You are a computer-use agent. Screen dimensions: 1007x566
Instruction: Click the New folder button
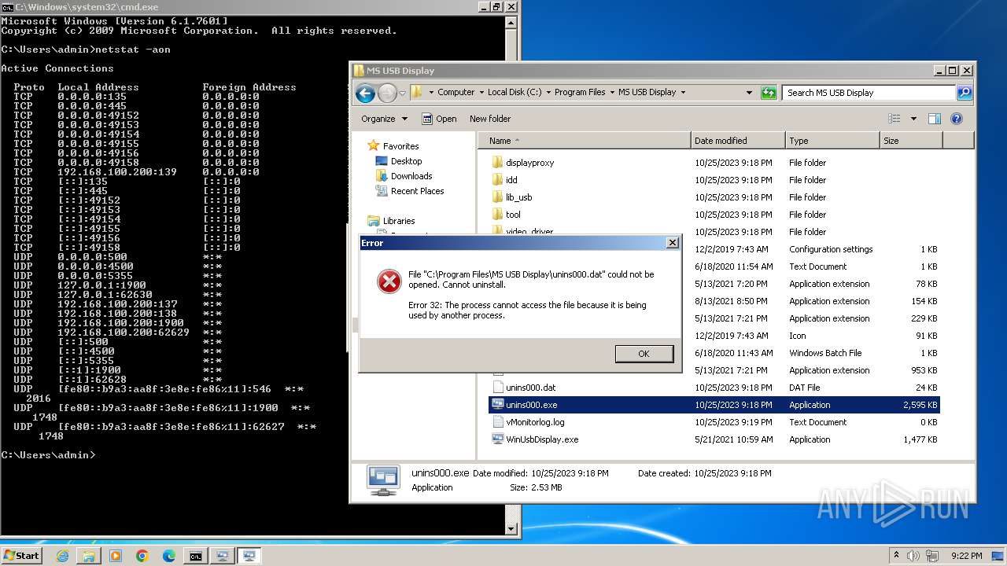click(490, 119)
